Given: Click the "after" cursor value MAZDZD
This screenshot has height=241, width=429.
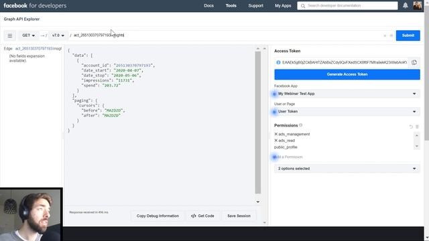Looking at the screenshot, I should click(111, 116).
